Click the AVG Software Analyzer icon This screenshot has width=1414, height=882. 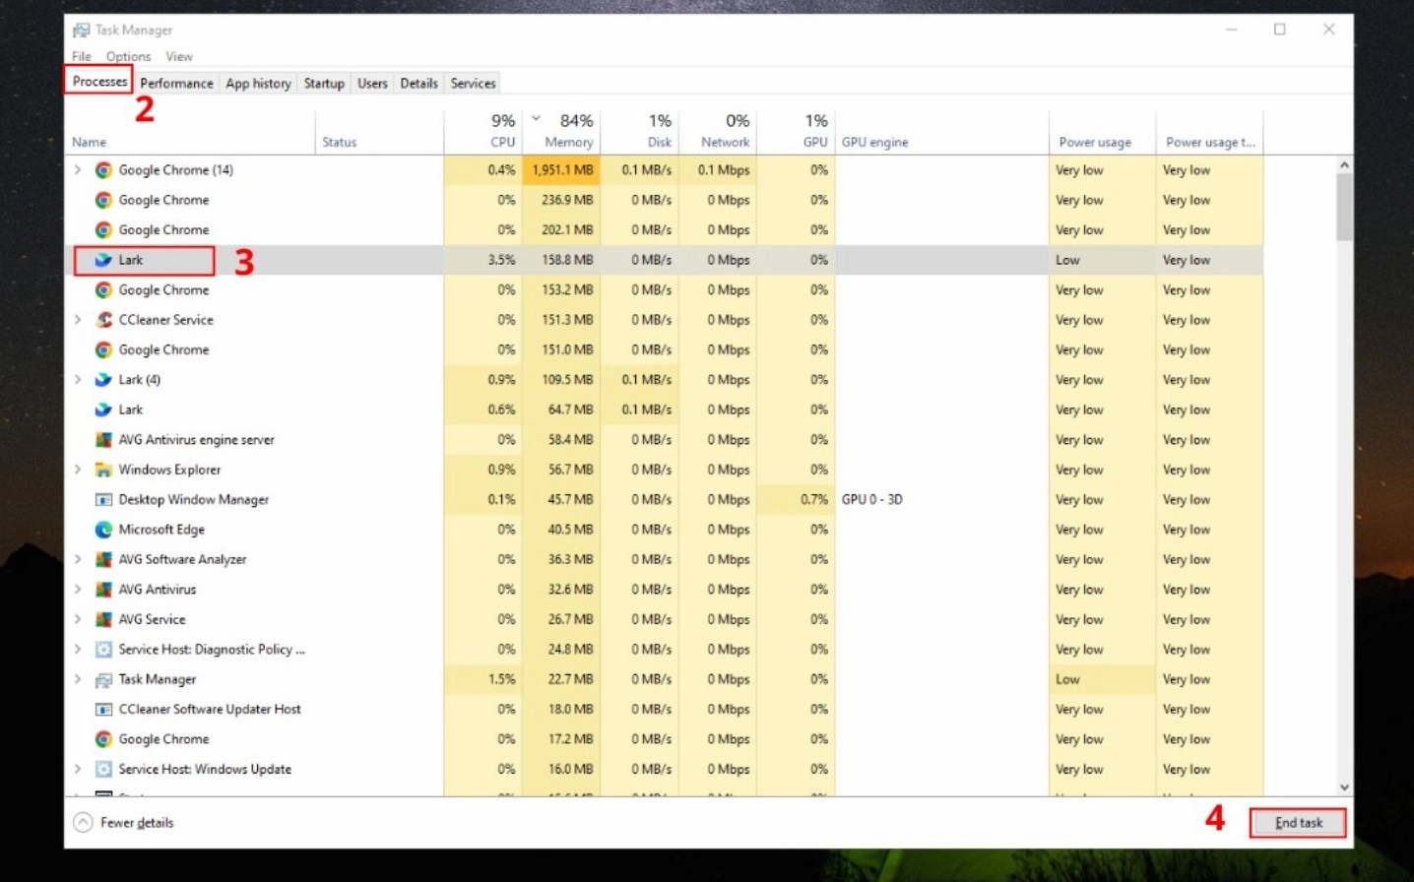[x=102, y=559]
